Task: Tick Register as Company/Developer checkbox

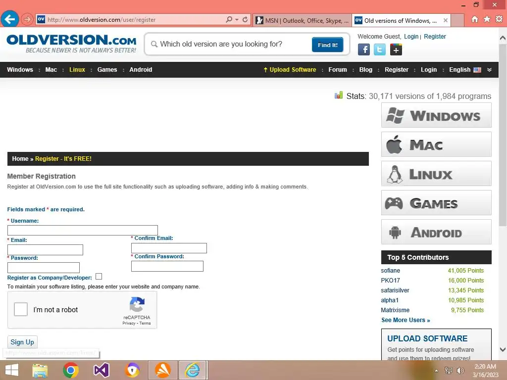Action: coord(99,276)
